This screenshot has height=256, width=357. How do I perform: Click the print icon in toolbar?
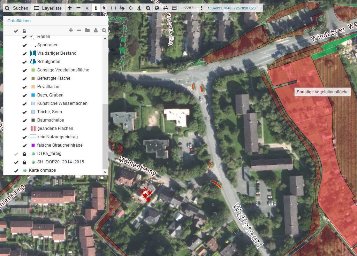pos(166,8)
